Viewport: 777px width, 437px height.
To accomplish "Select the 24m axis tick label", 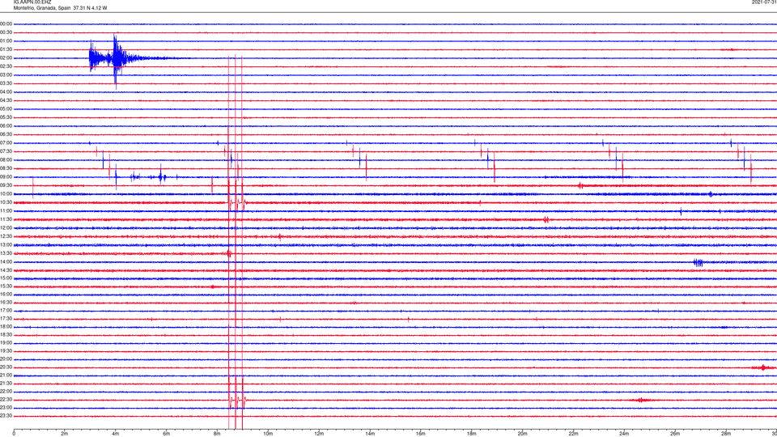I will coord(624,434).
